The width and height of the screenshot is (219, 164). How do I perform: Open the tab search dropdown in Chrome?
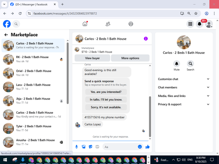tap(4, 4)
